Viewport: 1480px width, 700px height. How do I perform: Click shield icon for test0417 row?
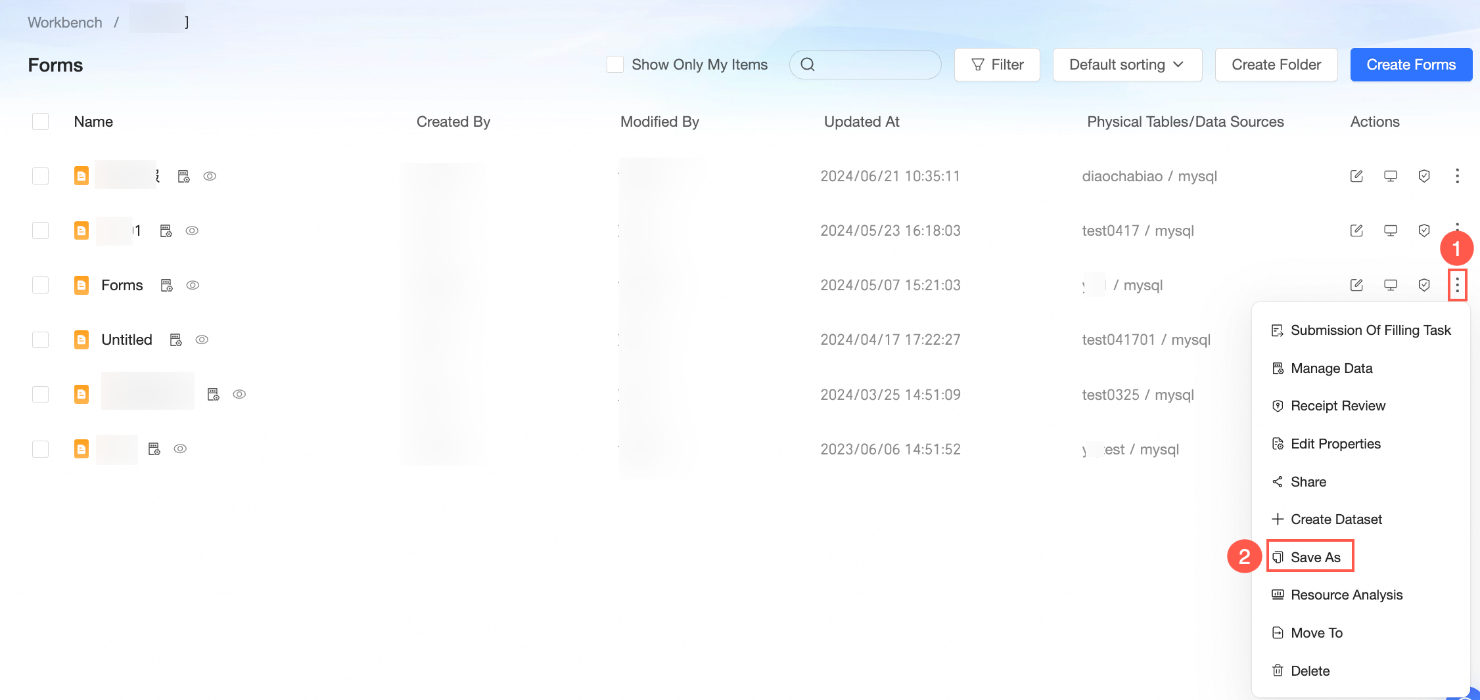click(1424, 230)
